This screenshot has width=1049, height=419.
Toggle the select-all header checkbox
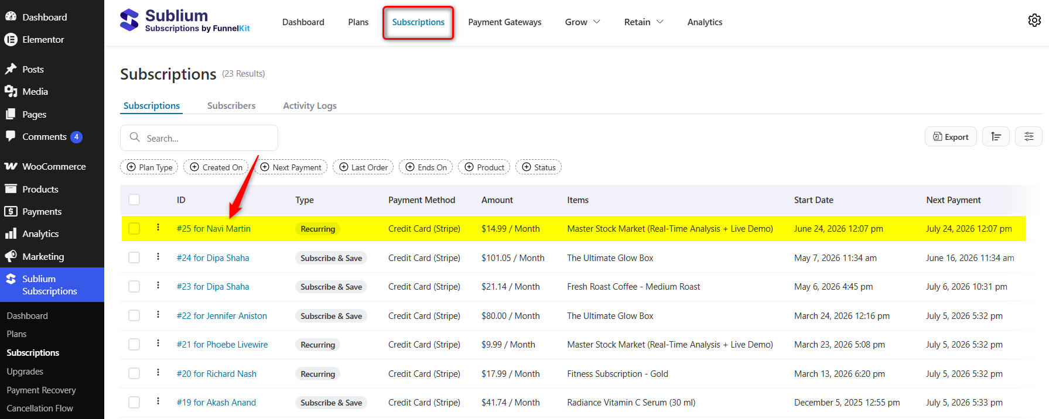pos(134,200)
